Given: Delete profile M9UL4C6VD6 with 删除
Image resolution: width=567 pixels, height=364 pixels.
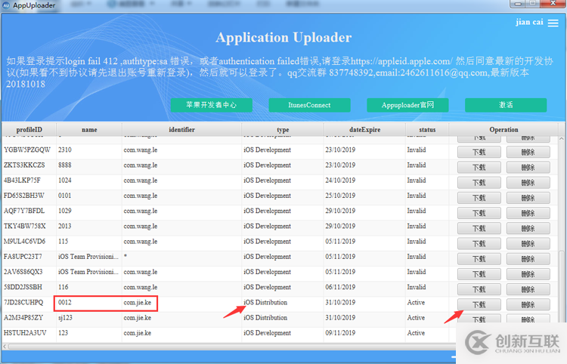Looking at the screenshot, I should [528, 244].
